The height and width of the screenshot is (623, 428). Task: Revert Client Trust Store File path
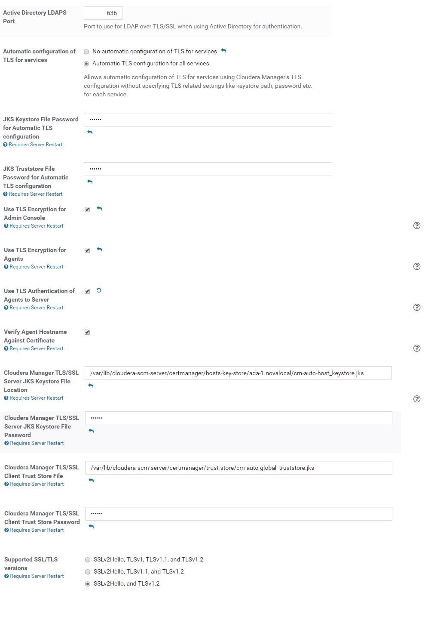click(x=91, y=480)
